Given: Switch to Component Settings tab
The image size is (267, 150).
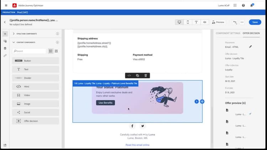Looking at the screenshot, I should (228, 33).
